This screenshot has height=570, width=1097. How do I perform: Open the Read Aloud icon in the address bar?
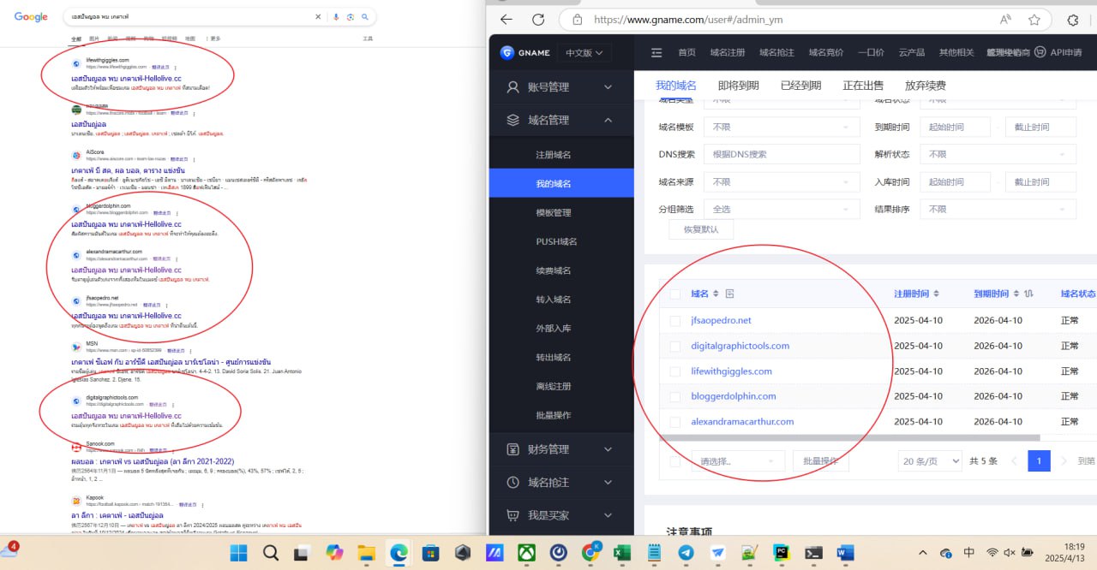click(1005, 20)
